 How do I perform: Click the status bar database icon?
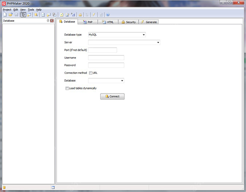[4, 187]
